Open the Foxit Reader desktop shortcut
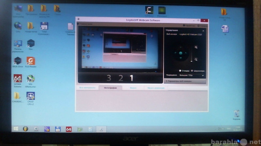The height and width of the screenshot is (146, 261). tap(31, 62)
